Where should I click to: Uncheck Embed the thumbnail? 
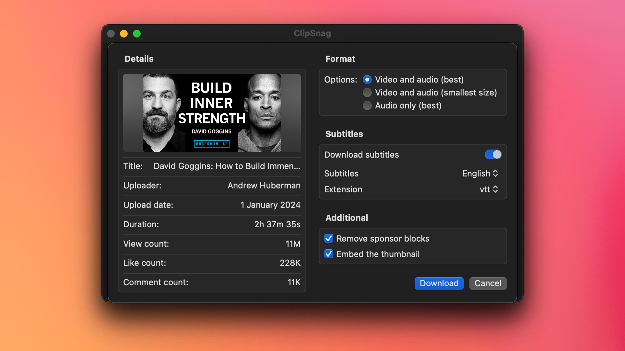pyautogui.click(x=329, y=254)
